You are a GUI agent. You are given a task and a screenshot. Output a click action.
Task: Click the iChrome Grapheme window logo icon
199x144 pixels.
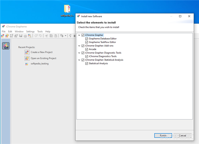(x=3, y=26)
